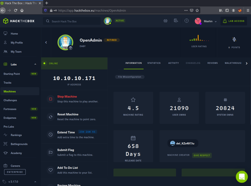The height and width of the screenshot is (186, 251).
Task: Go back with the machine header chevron
Action: [x=46, y=42]
